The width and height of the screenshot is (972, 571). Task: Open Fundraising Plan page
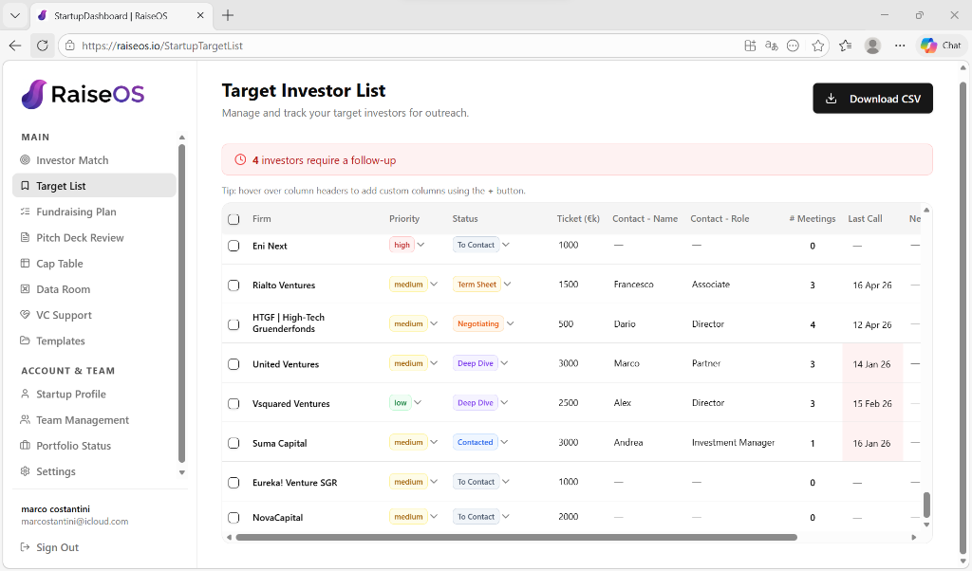76,212
